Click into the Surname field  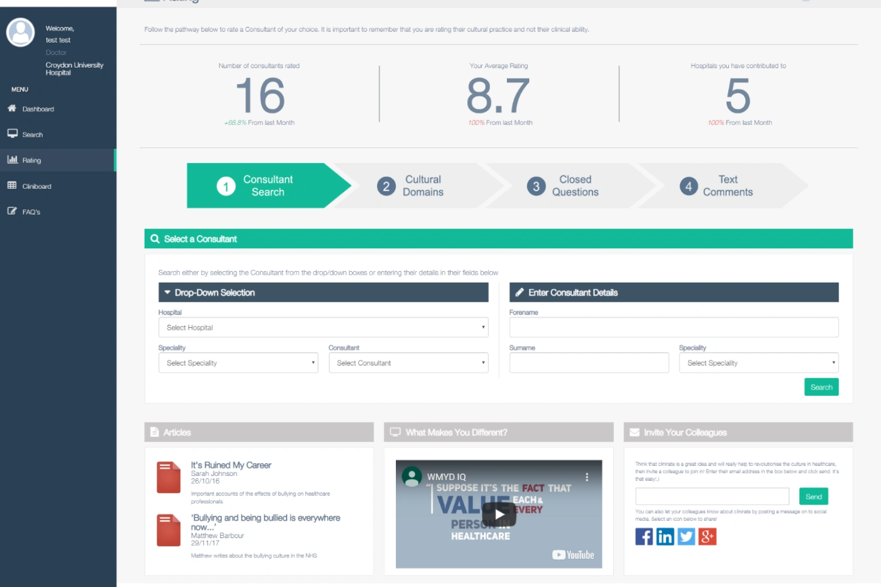coord(589,363)
